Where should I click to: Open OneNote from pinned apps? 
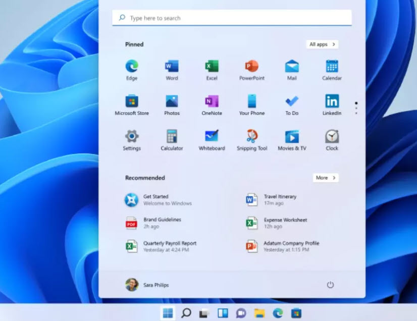tap(212, 105)
